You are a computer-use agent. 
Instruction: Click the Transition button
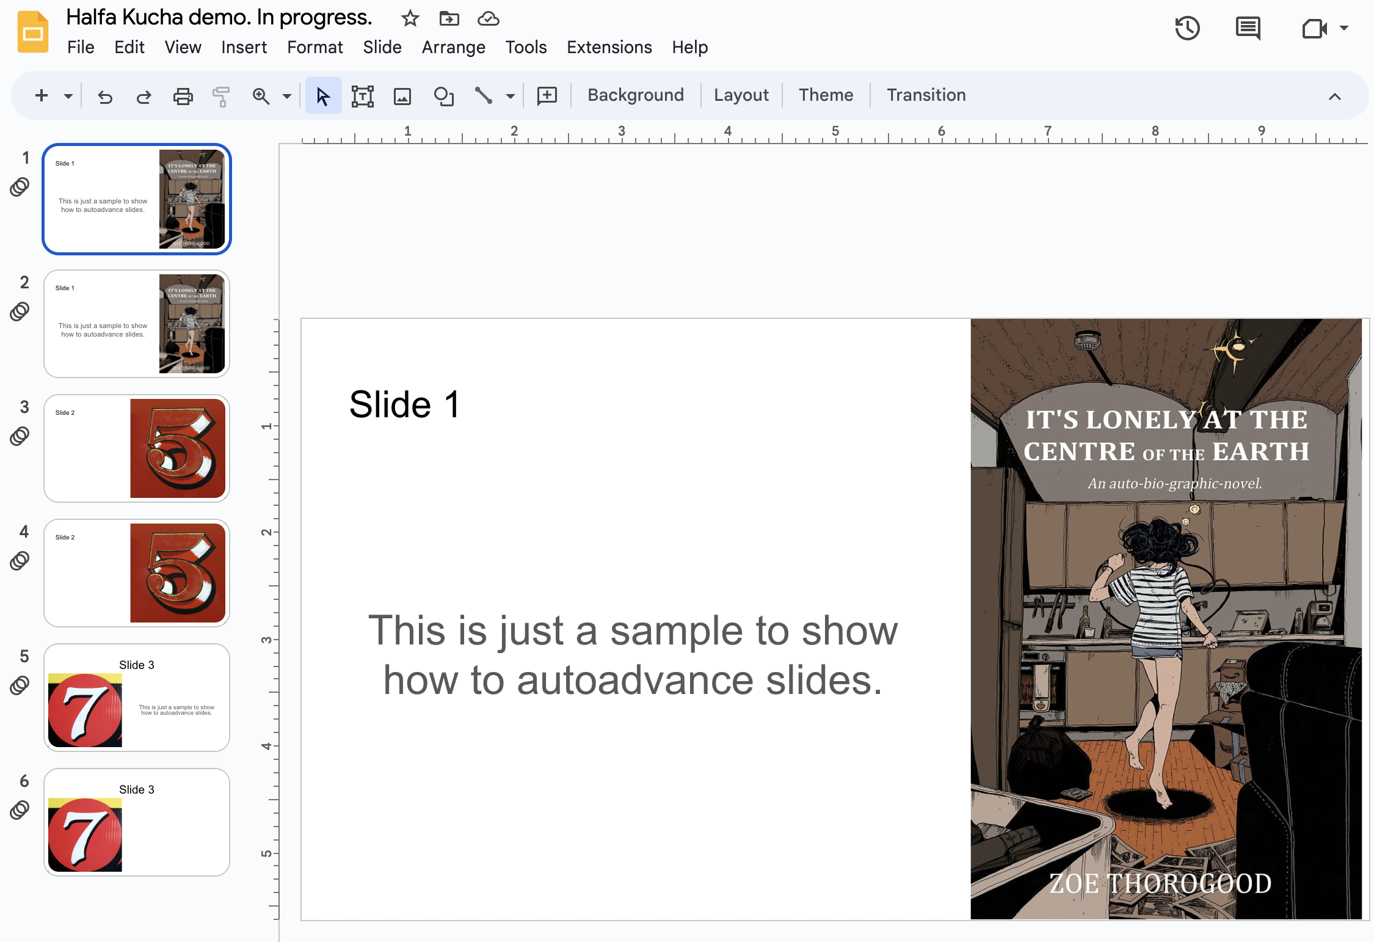pyautogui.click(x=926, y=95)
